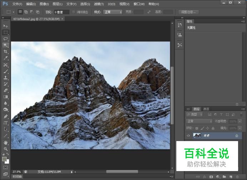Enable Subtract from Selection mode
Screen dimensions: 247x180
(x=32, y=12)
